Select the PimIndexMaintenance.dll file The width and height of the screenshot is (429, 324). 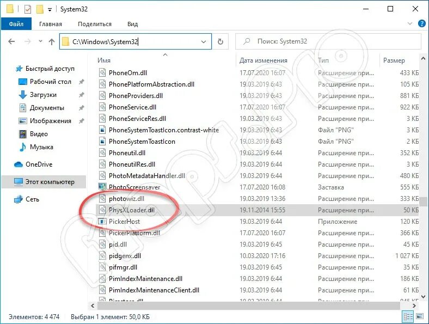[x=145, y=279]
